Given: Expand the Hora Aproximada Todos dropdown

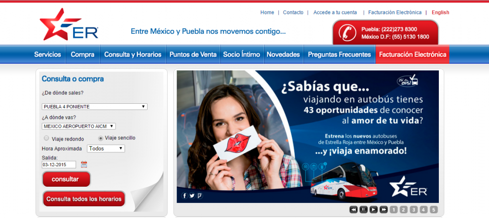Looking at the screenshot, I should point(106,149).
